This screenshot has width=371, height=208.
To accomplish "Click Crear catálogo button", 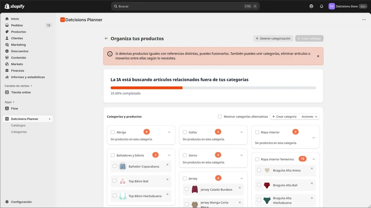I will [x=309, y=38].
